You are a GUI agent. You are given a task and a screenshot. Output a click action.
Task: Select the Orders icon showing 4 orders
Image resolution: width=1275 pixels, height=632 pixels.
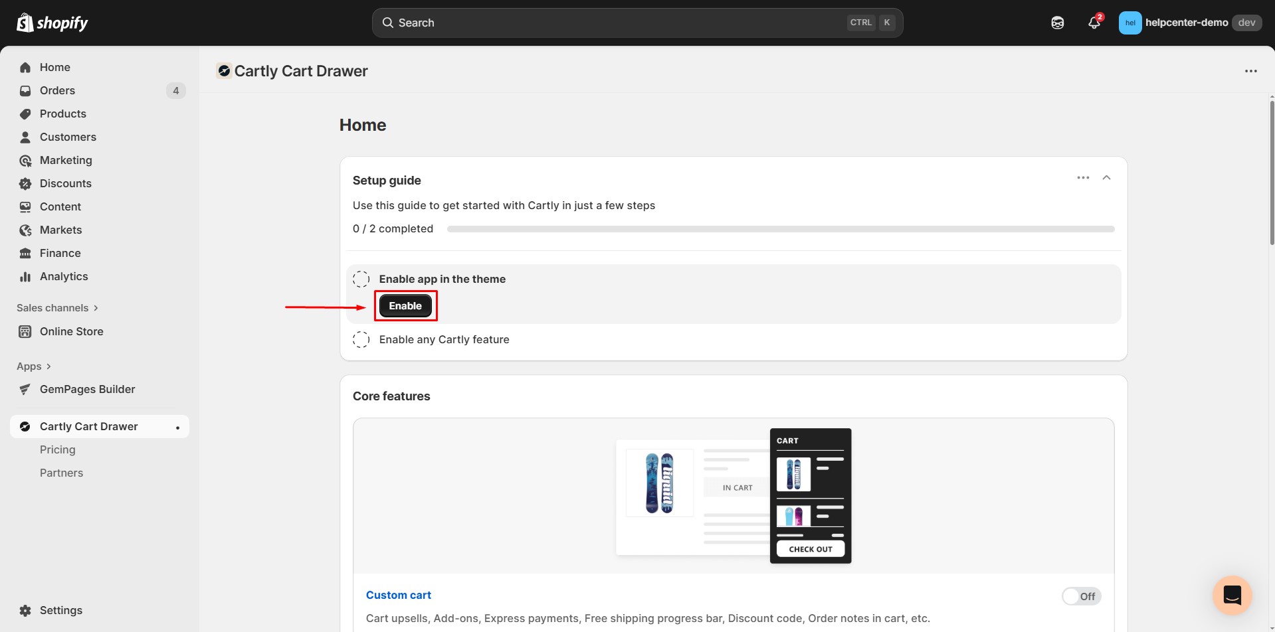pyautogui.click(x=25, y=90)
